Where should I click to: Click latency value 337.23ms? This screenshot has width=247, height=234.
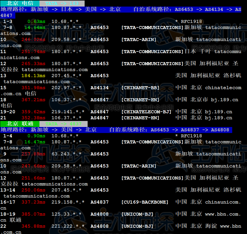pos(33,202)
